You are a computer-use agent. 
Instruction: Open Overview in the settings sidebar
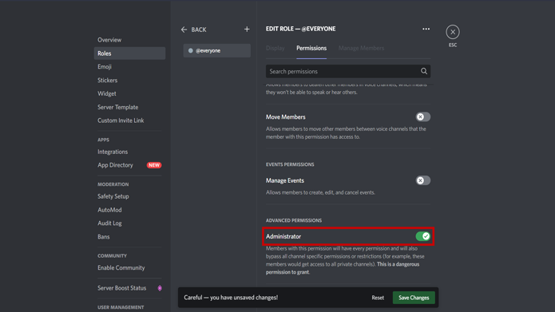pos(129,40)
